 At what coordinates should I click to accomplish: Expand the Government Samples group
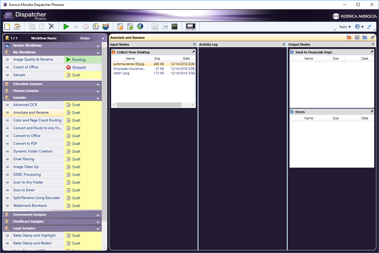(x=98, y=215)
